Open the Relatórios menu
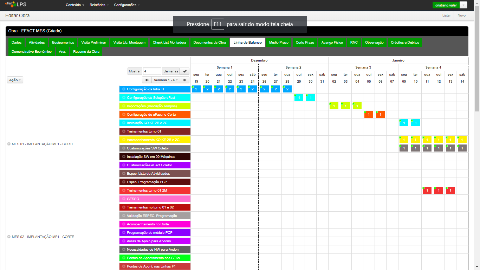The image size is (480, 270). pos(99,5)
